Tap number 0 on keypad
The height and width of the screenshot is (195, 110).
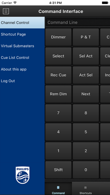tap(86, 170)
